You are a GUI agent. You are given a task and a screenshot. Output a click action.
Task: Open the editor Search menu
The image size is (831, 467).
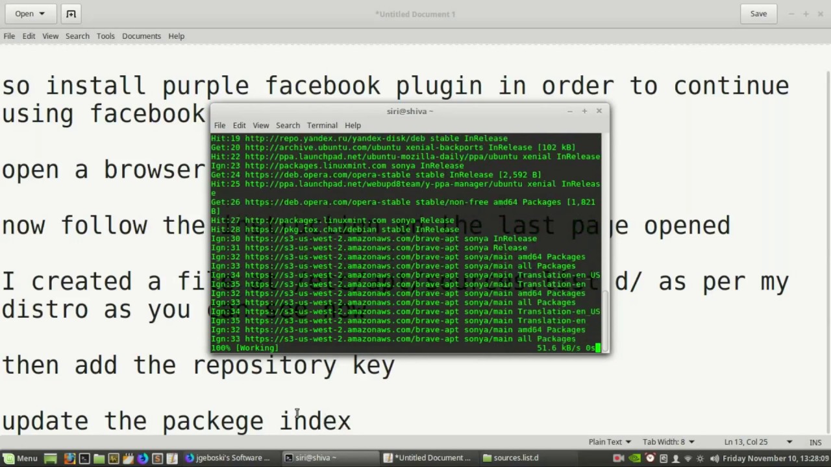(x=77, y=36)
